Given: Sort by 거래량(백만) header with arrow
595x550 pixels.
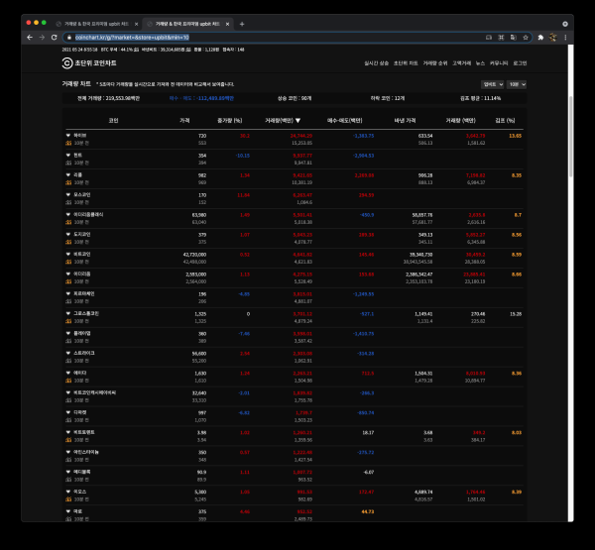Looking at the screenshot, I should [283, 120].
